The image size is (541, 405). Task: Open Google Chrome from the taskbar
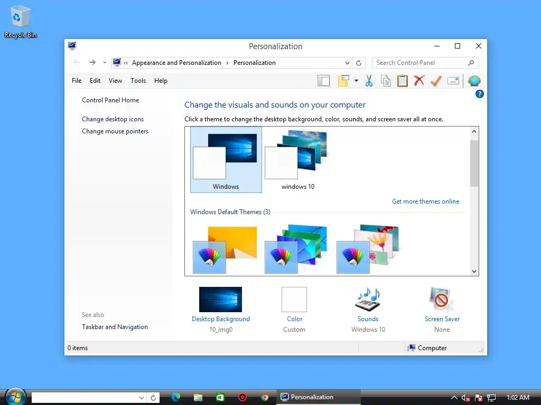pos(265,397)
